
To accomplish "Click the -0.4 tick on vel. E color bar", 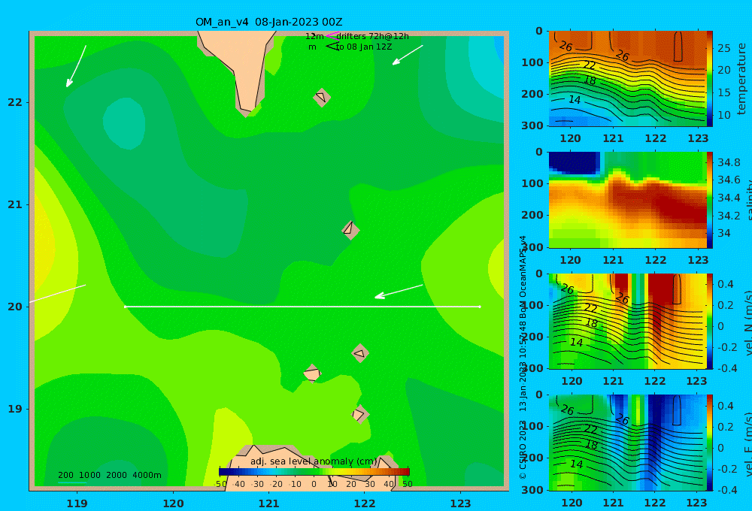I will (x=726, y=489).
